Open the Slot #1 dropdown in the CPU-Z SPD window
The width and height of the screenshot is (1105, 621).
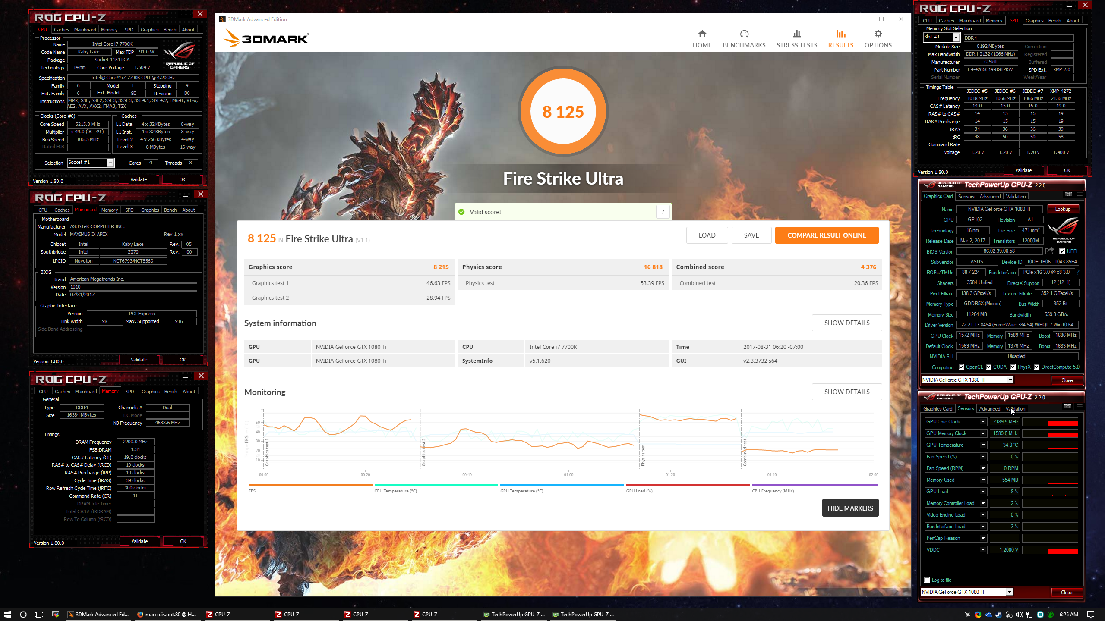tap(956, 38)
